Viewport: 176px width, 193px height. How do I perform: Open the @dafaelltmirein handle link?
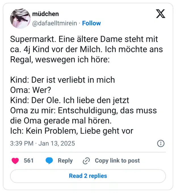55,23
